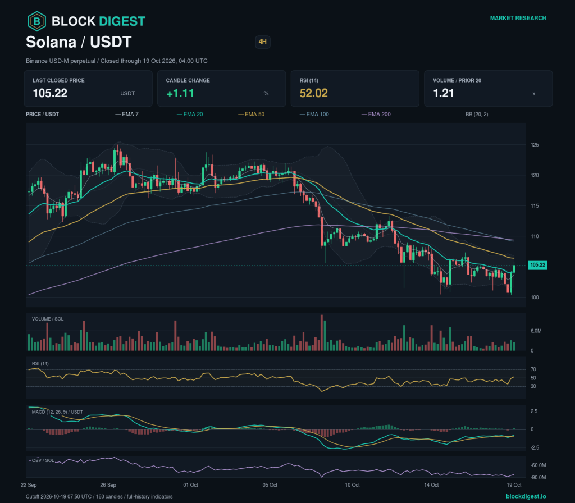Click the RSI value 52.02

pos(313,93)
